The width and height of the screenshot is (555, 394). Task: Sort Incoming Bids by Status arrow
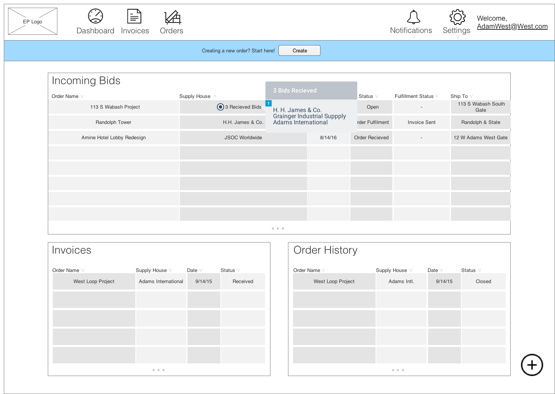(x=377, y=96)
